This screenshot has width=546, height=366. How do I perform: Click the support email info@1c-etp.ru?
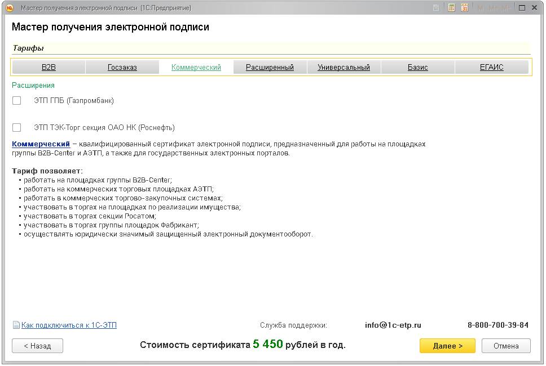tap(393, 325)
